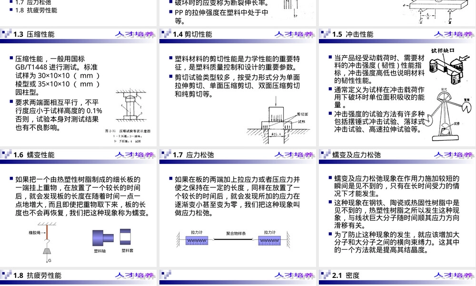Click the bullet beginning '蠕变及应力松弛现象在作用力'
The height and width of the screenshot is (286, 476).
click(x=397, y=186)
